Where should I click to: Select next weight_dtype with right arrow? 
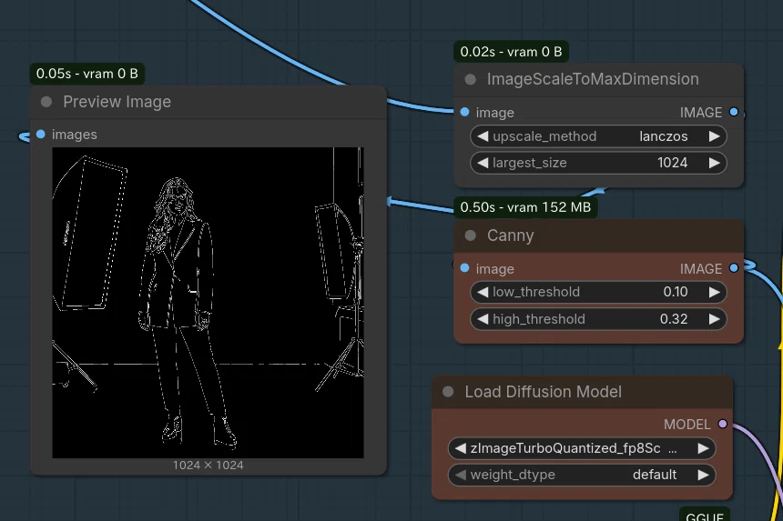pyautogui.click(x=703, y=475)
